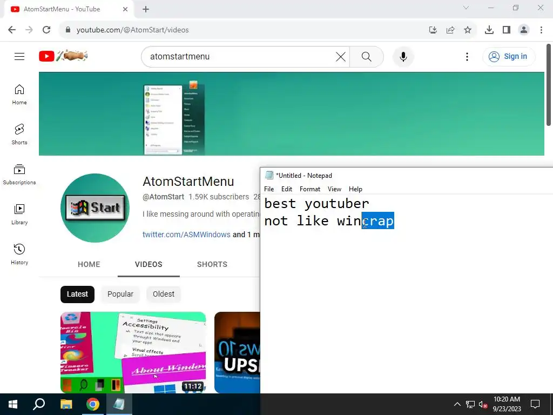
Task: Select the VIDEOS channel tab
Action: click(x=149, y=264)
